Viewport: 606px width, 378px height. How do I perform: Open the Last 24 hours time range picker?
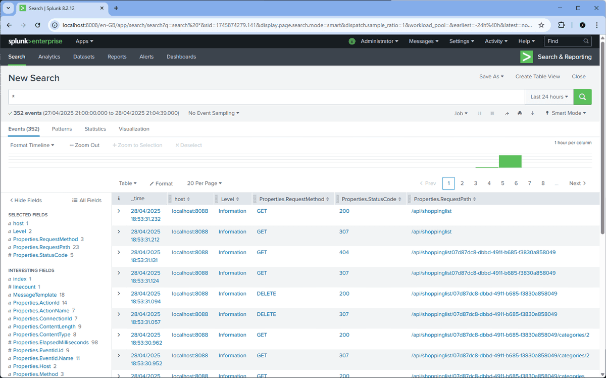(549, 96)
